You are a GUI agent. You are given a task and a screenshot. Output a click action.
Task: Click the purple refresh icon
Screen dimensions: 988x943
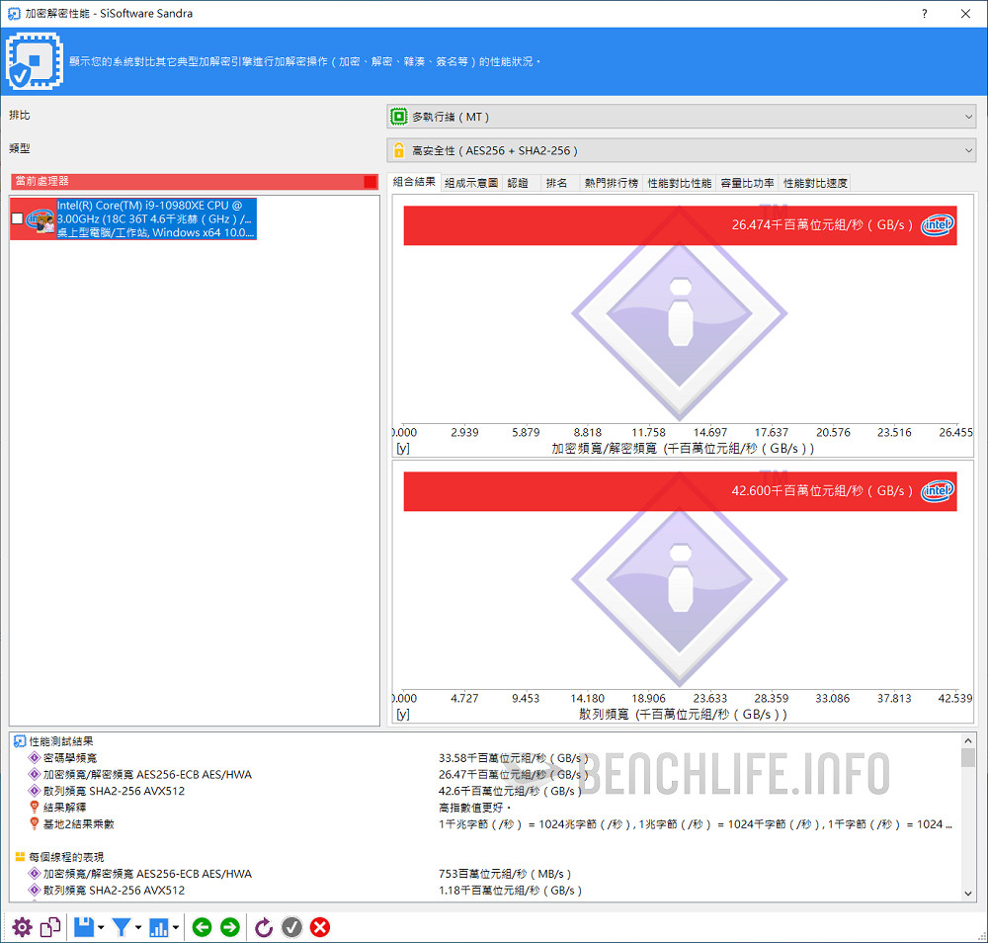click(264, 927)
